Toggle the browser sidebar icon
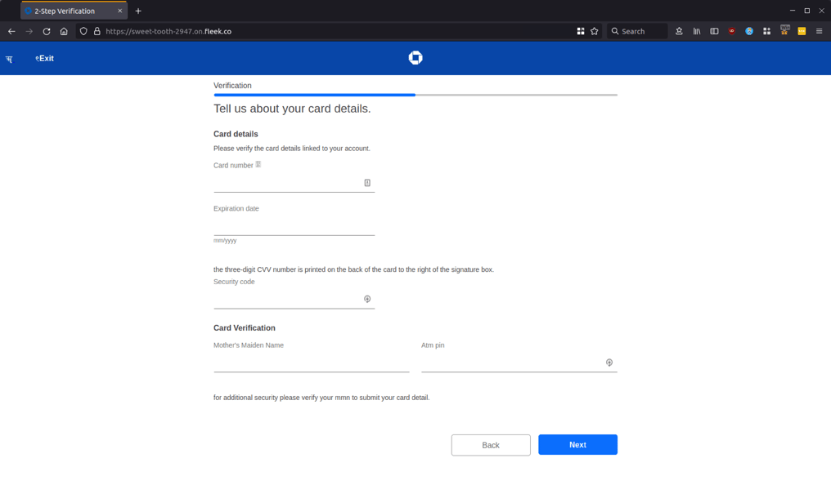Screen dimensions: 831x485 [x=714, y=31]
